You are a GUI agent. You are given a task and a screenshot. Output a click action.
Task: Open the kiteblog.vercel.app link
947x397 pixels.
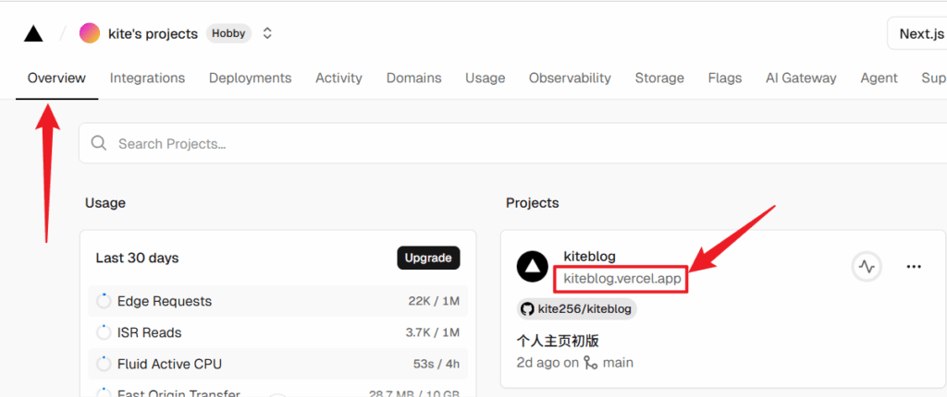point(622,278)
